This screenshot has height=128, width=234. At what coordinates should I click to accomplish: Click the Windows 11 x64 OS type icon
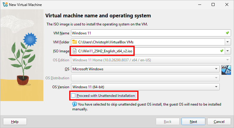click(x=226, y=70)
